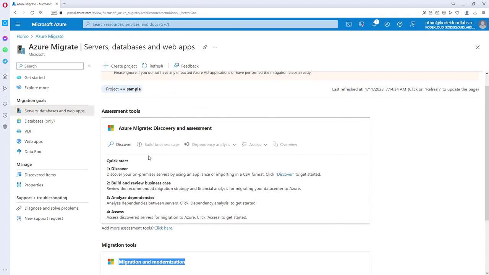Viewport: 489px width, 275px height.
Task: Open the more options ellipsis
Action: tap(215, 47)
